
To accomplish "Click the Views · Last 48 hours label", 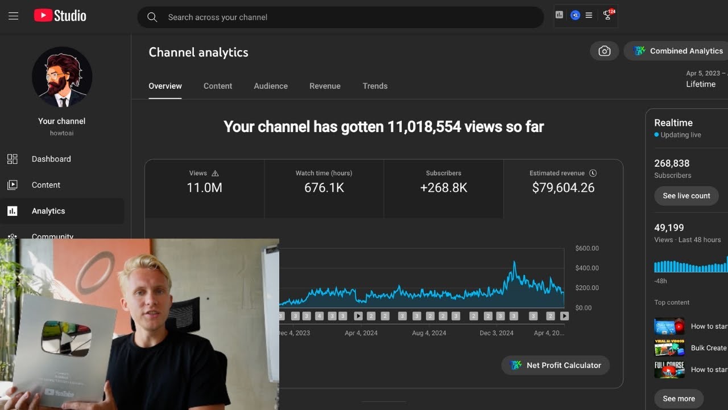I will (x=688, y=240).
